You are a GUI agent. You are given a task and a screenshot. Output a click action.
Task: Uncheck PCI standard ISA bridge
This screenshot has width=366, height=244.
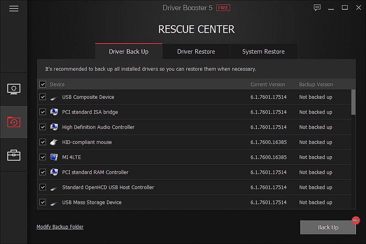[43, 112]
